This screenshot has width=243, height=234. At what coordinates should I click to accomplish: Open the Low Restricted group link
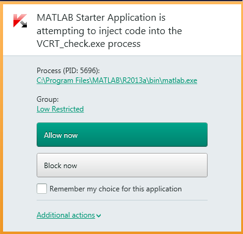click(60, 109)
